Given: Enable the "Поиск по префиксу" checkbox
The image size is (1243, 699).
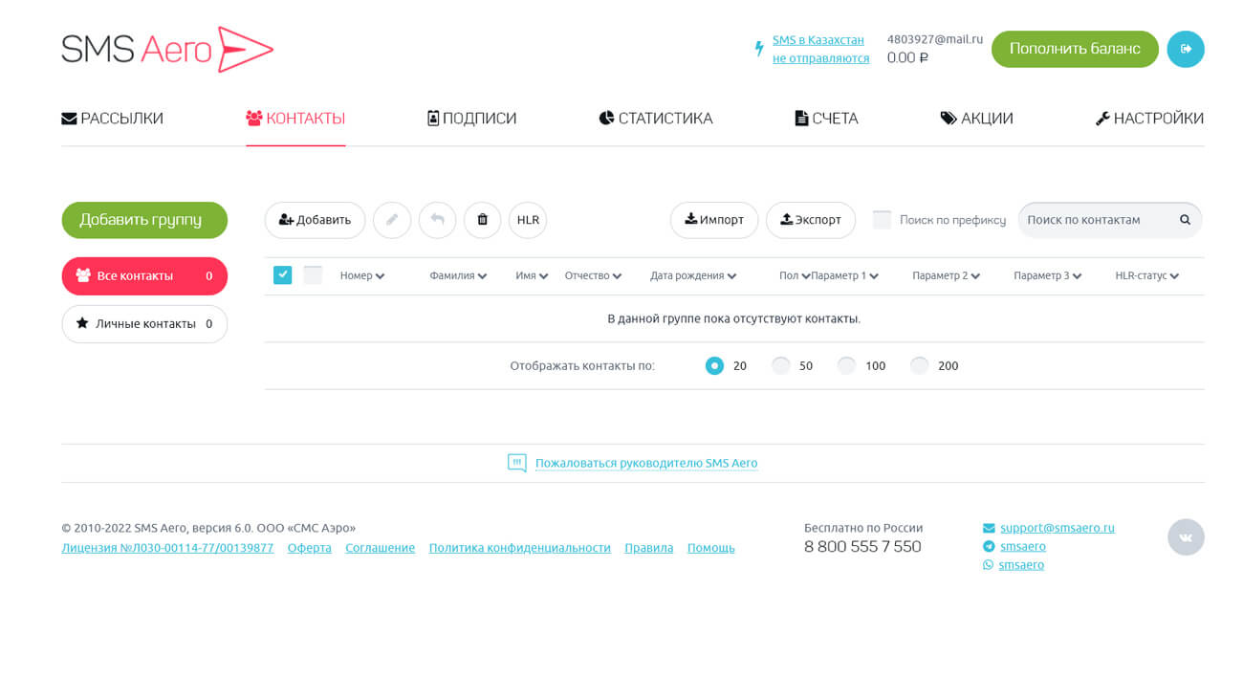Looking at the screenshot, I should click(x=882, y=220).
